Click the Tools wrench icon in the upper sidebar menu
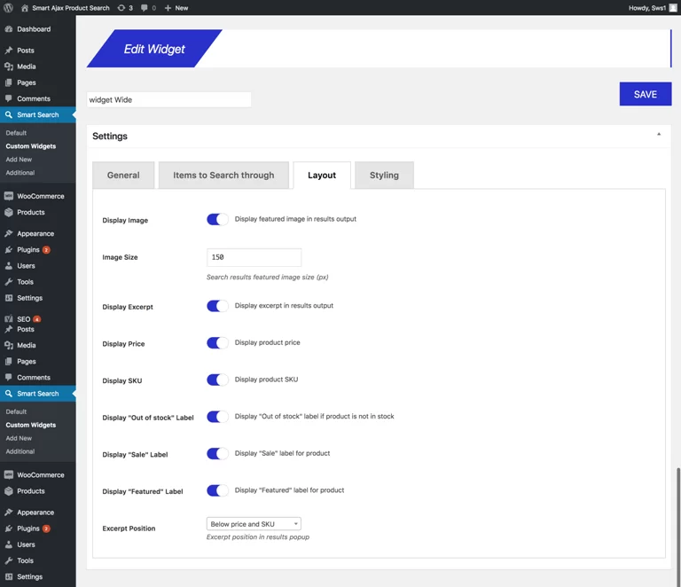 pyautogui.click(x=9, y=282)
